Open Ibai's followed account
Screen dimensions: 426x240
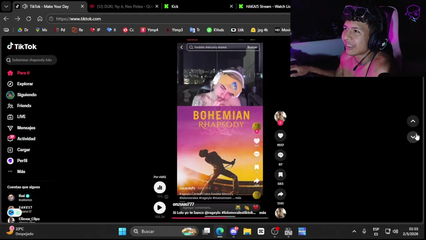[x=20, y=198]
